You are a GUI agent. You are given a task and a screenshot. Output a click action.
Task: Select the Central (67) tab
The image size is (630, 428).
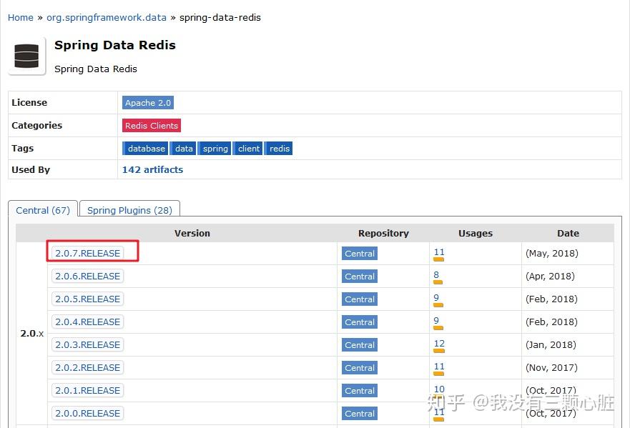click(x=42, y=210)
